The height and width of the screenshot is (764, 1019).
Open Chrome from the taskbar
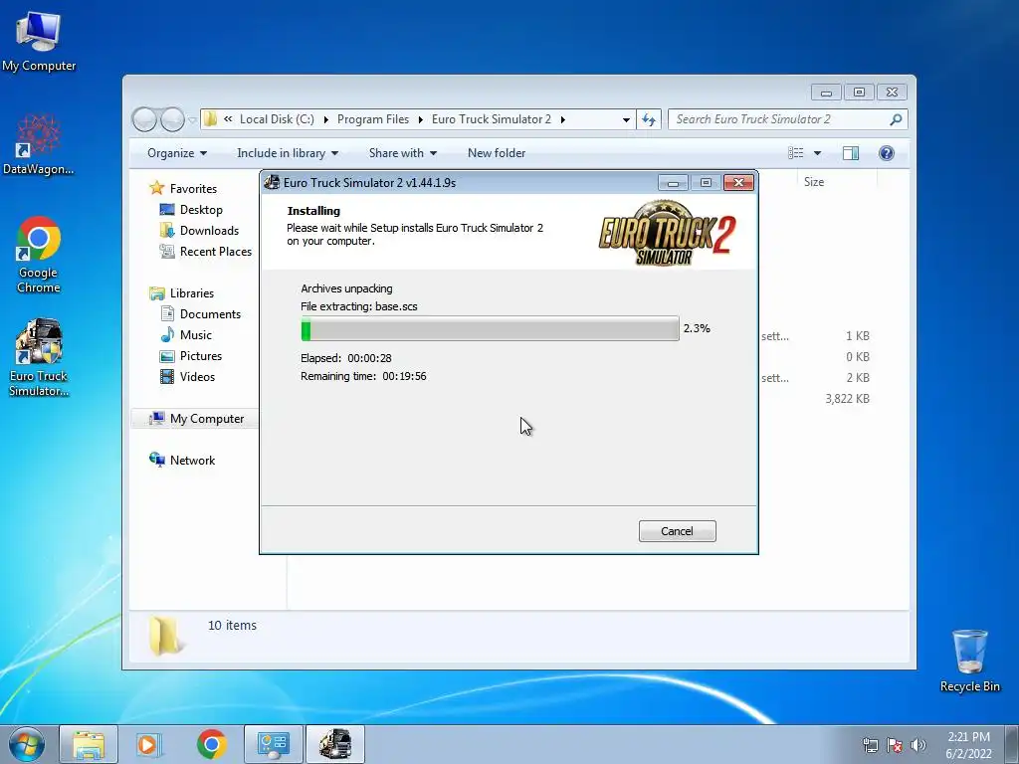click(211, 744)
